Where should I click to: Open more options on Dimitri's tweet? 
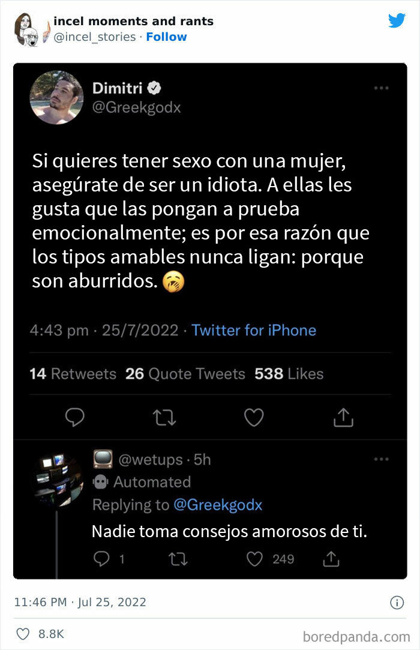381,88
